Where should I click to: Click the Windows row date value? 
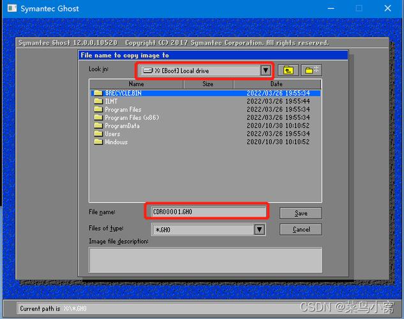coord(278,142)
